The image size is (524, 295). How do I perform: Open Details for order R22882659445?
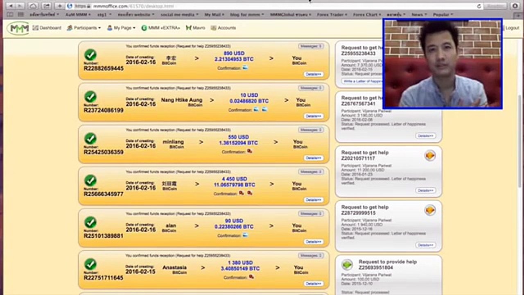[314, 74]
